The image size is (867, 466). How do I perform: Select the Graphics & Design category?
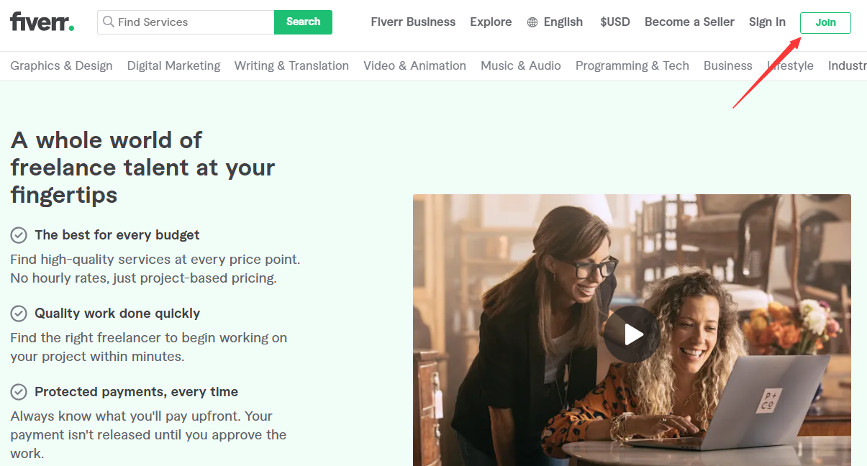coord(61,66)
